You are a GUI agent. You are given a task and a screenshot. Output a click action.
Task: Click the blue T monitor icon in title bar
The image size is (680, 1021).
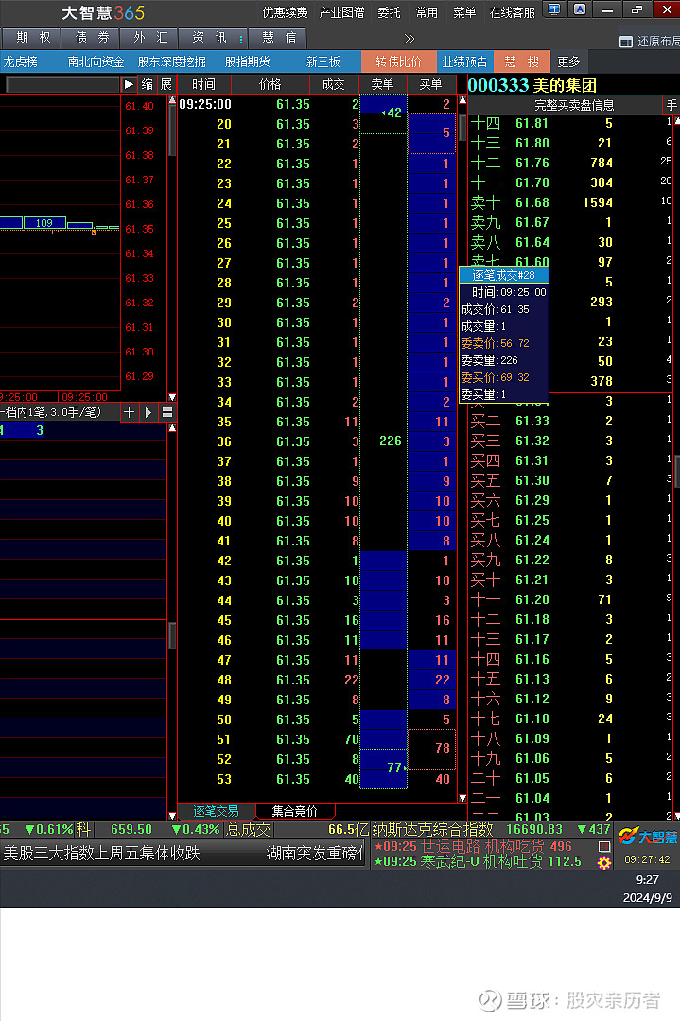(x=554, y=9)
